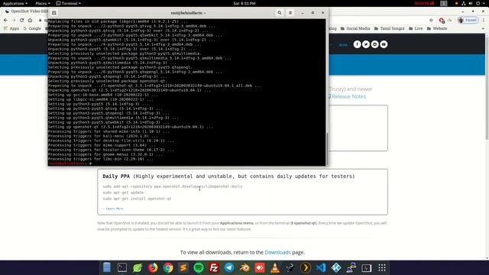
Task: Open the Files manager from the dock
Action: tap(107, 267)
